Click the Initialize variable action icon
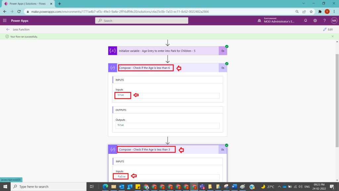 (113, 51)
